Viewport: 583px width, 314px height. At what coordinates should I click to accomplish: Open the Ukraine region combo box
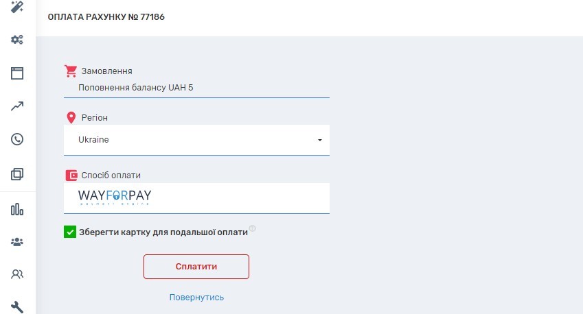pos(196,140)
